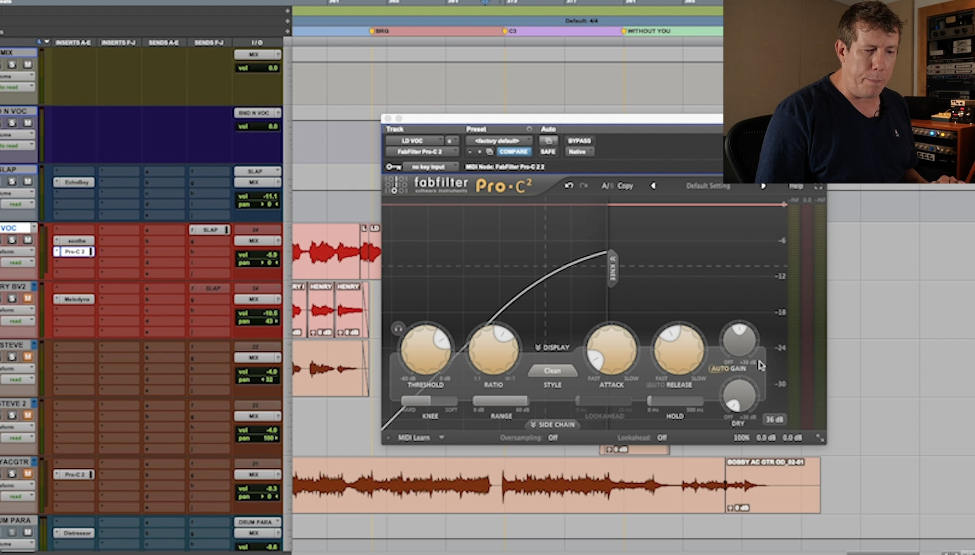
Task: Click the key input key icon
Action: (x=393, y=167)
